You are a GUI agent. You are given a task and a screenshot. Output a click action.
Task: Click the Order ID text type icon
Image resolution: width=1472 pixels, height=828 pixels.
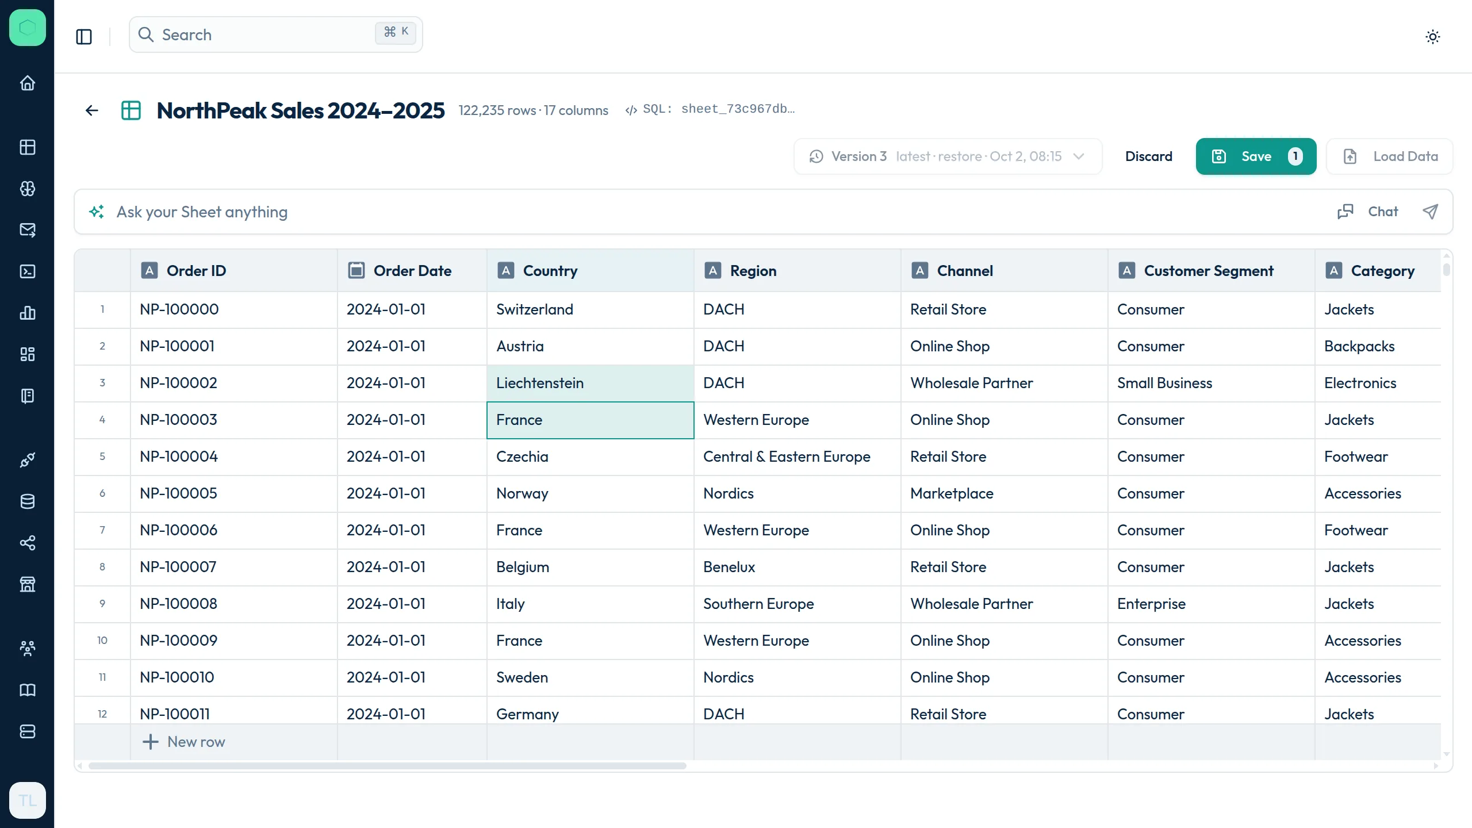click(149, 270)
